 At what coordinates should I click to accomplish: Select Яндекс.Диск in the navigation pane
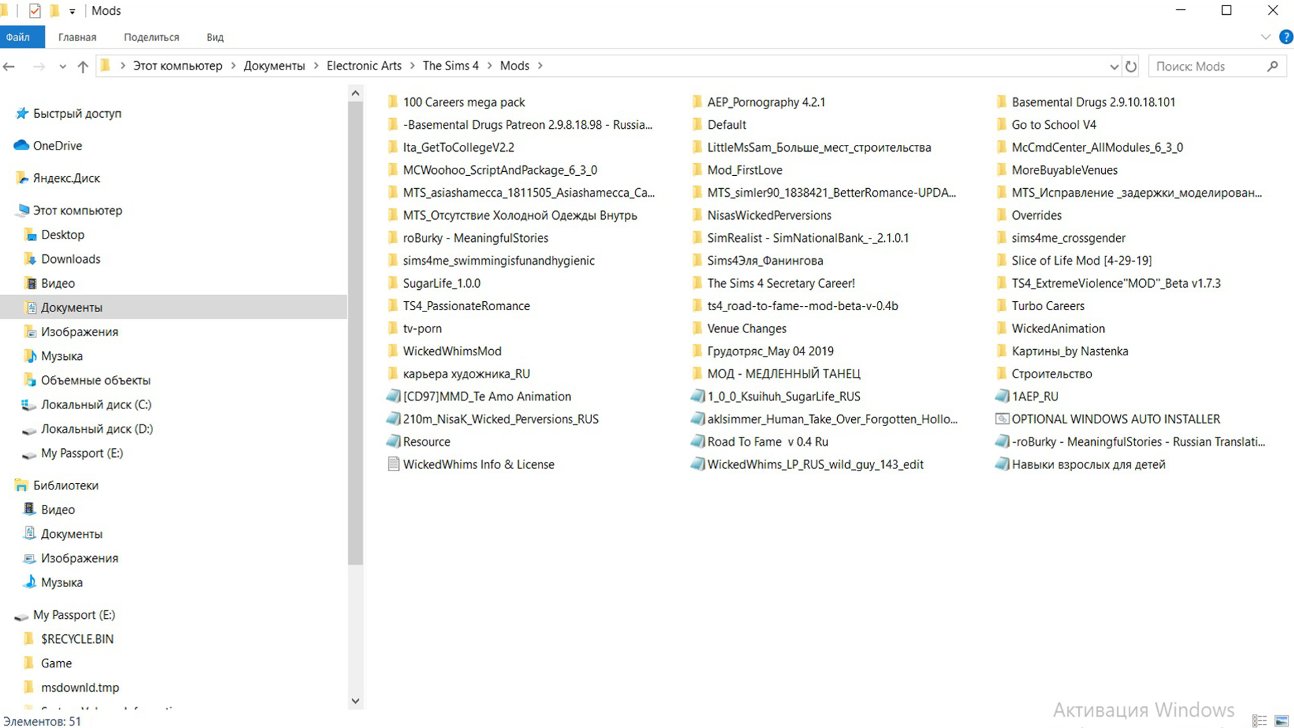point(66,178)
